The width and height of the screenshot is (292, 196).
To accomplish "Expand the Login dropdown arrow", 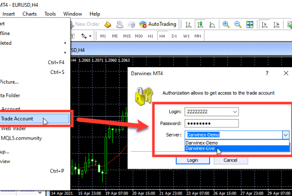I will click(235, 112).
